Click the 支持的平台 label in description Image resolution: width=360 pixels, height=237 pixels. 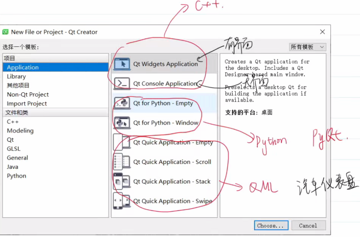pyautogui.click(x=241, y=113)
